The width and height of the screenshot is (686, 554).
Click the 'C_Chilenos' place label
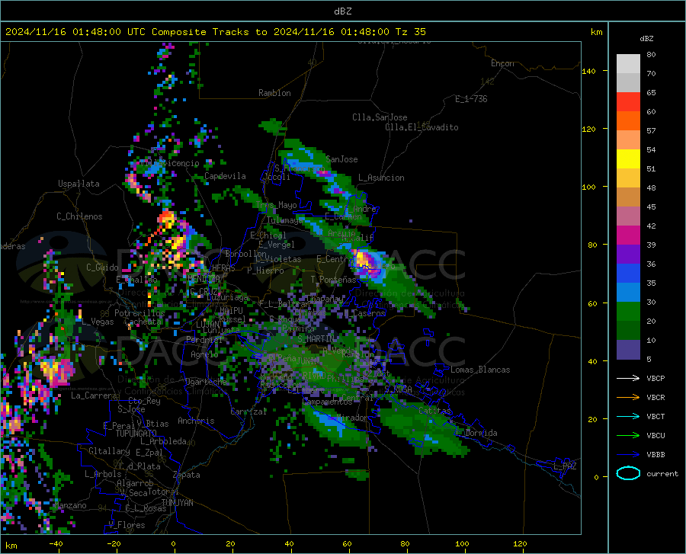(x=79, y=216)
